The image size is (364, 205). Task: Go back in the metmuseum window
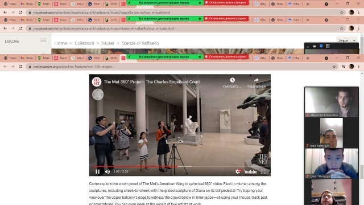click(5, 67)
